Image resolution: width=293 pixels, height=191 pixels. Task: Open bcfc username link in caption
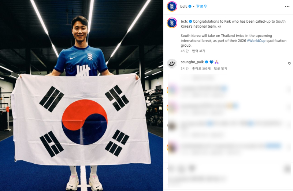184,22
